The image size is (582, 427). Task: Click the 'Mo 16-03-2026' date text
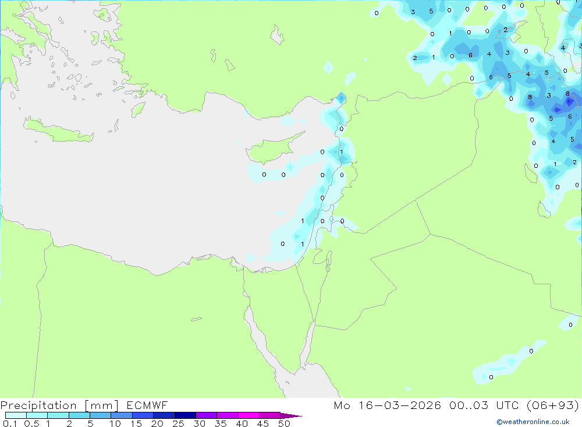click(388, 405)
